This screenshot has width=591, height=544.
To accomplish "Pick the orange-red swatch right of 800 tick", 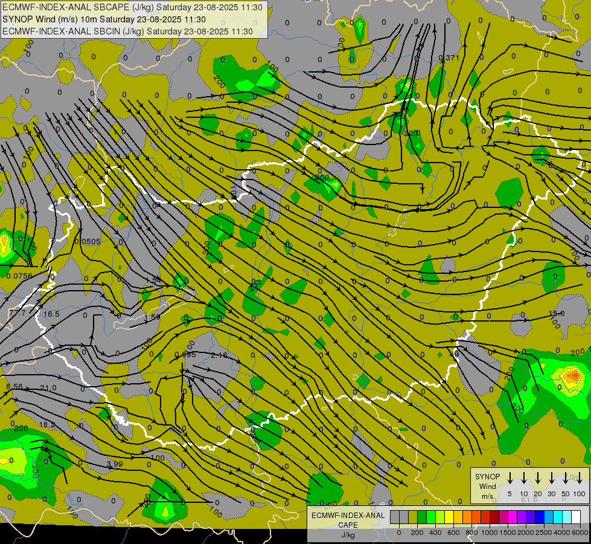I will (x=476, y=517).
